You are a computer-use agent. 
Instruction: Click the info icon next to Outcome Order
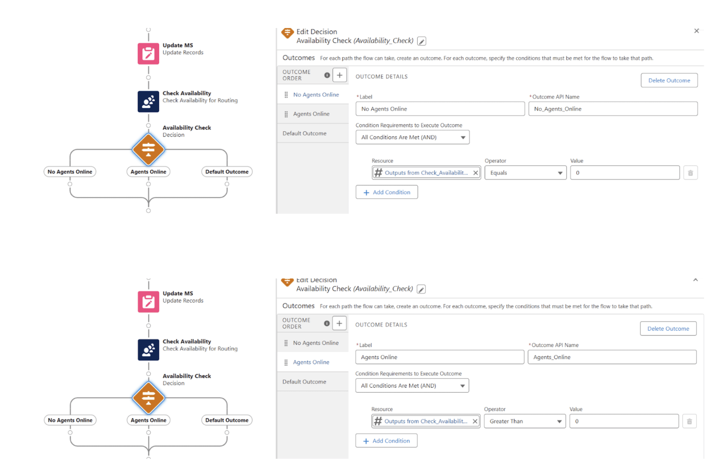[x=327, y=75]
